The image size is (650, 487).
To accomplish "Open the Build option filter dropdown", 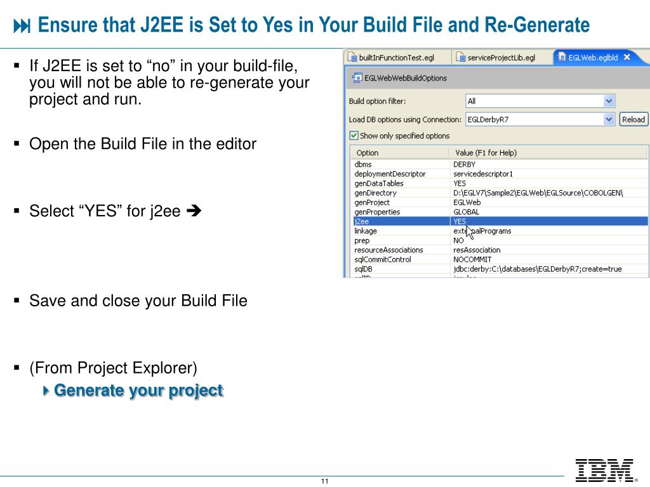I will [609, 101].
